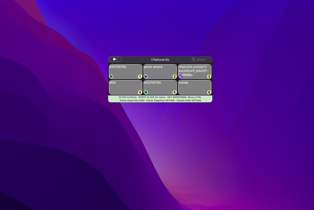Screen dimensions: 314x210
Task: Paste the 'Mitti' clipboard entry
Action: coord(125,87)
